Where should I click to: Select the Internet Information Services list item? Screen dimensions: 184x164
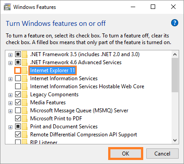click(64, 78)
